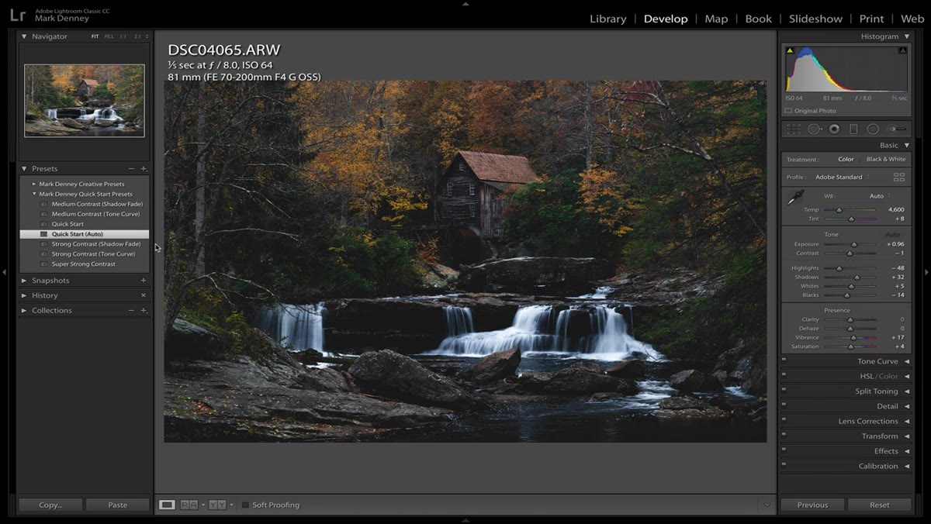The height and width of the screenshot is (524, 931).
Task: Switch to Loupe view in toolbar
Action: coord(167,505)
